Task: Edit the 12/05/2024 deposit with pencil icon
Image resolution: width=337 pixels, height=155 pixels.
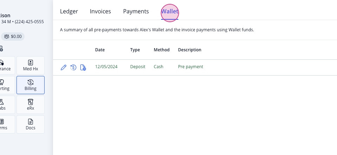Action: click(x=64, y=67)
